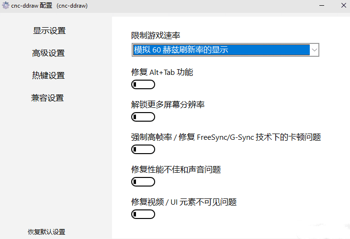Click the 限制游戏速率 label text
The height and width of the screenshot is (239, 350).
point(155,36)
